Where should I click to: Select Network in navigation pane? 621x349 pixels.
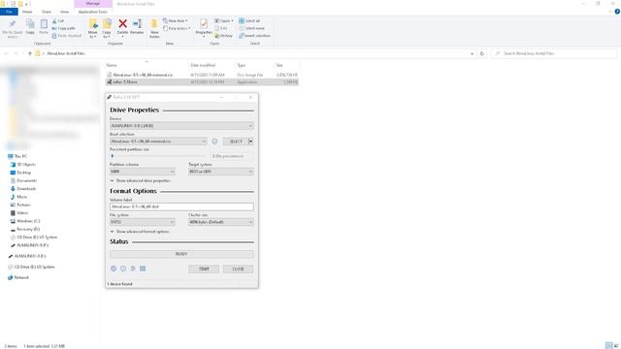tap(18, 277)
